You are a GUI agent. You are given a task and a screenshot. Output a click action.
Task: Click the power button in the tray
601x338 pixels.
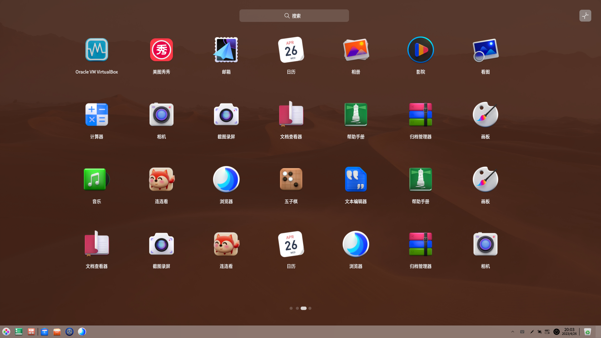[x=557, y=331]
